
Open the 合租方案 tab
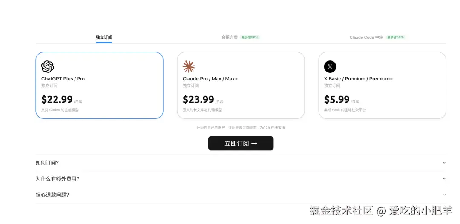click(230, 37)
